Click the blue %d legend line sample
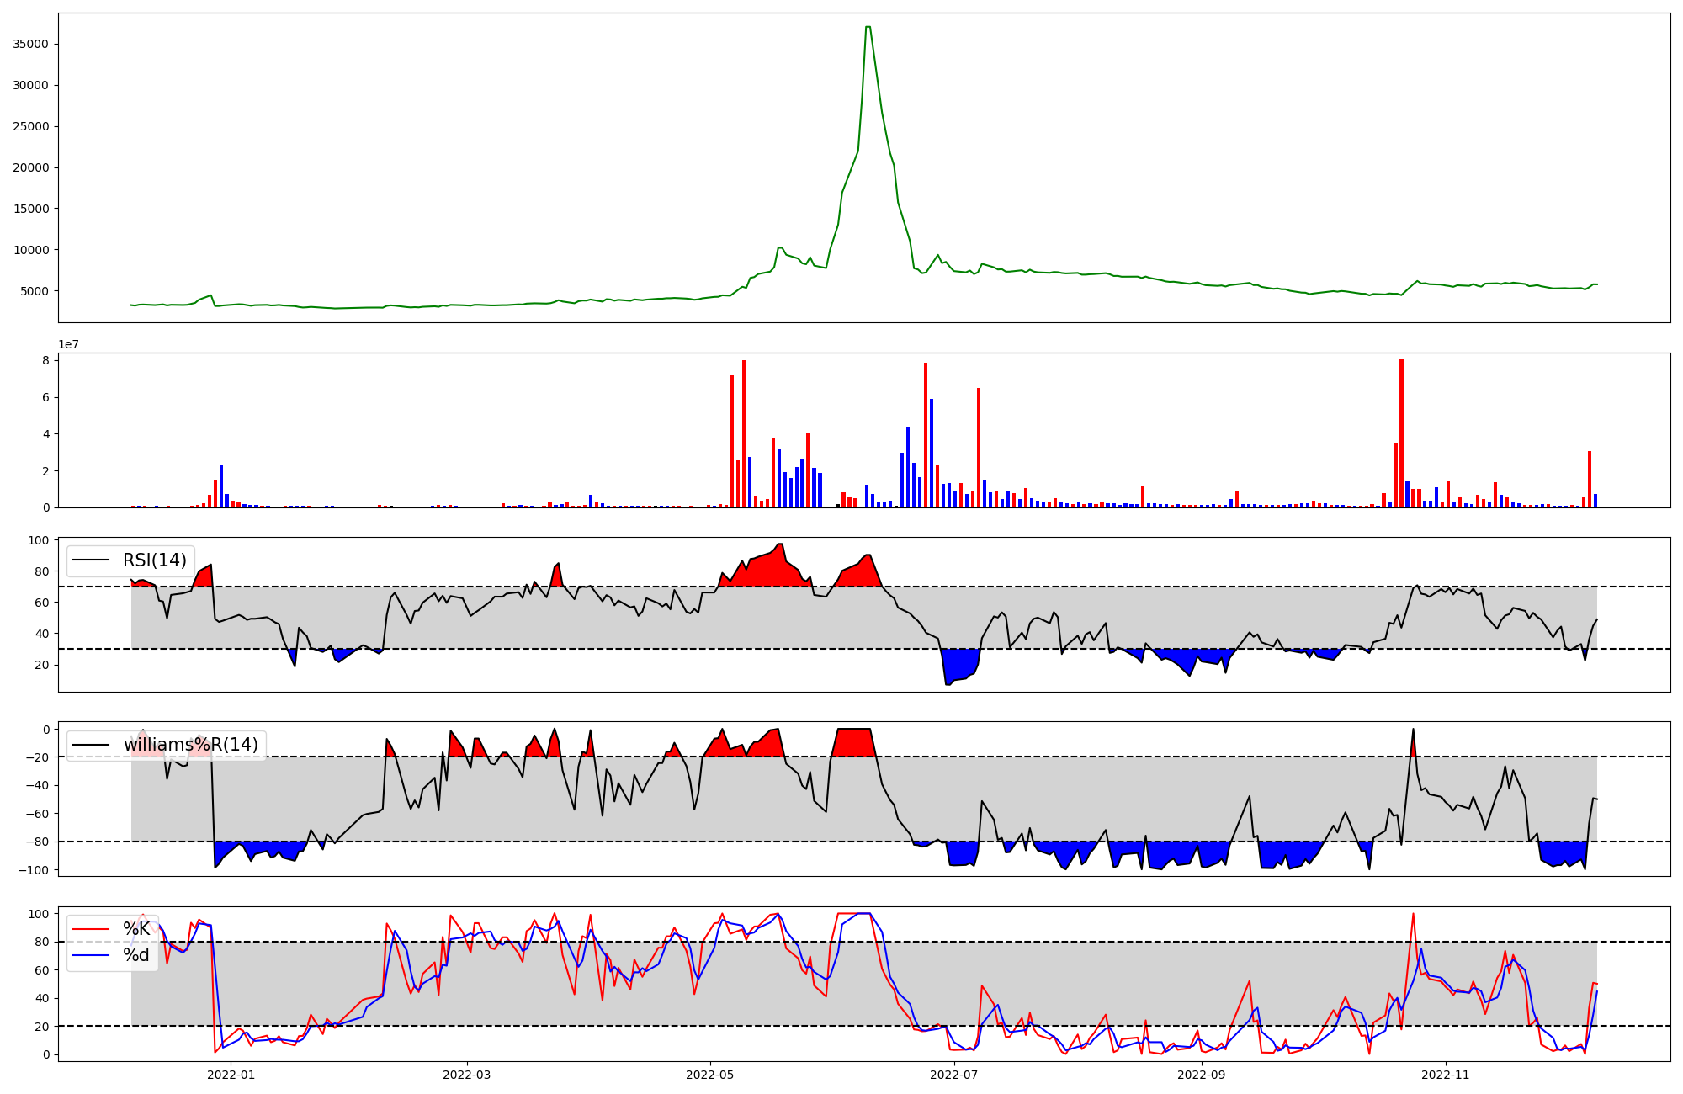This screenshot has width=1683, height=1094. pos(92,955)
